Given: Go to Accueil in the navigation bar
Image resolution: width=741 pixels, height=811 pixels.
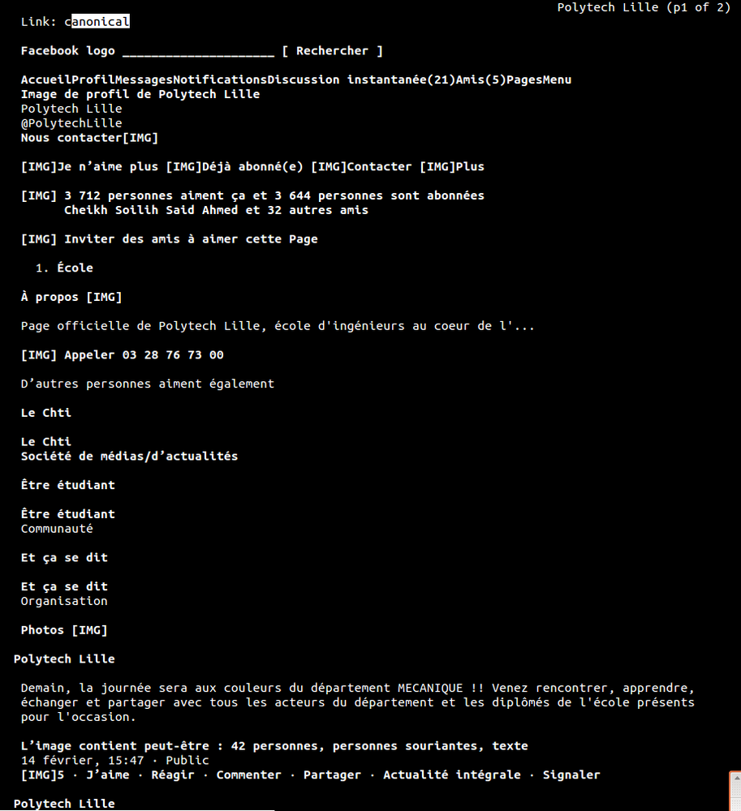Looking at the screenshot, I should [45, 79].
